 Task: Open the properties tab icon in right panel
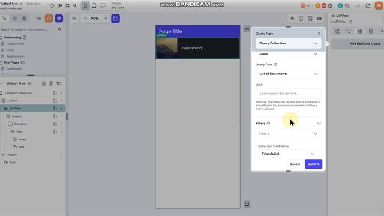coord(337,31)
